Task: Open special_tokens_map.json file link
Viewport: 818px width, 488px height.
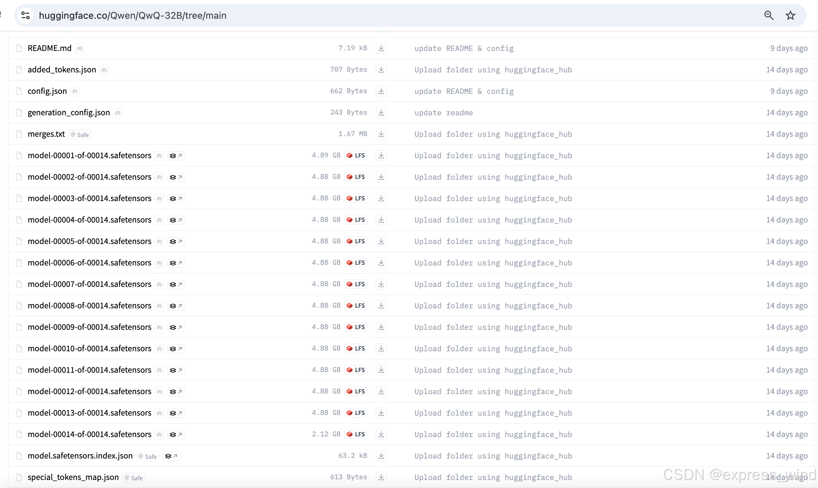Action: 73,477
